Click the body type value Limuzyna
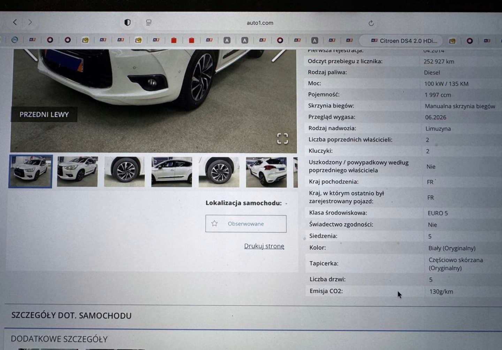 pyautogui.click(x=438, y=129)
